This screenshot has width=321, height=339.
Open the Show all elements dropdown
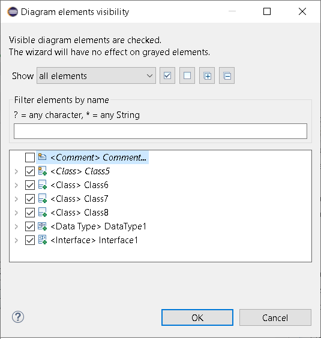pos(96,75)
